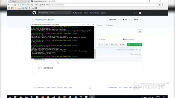Go back using browser back arrow
The height and width of the screenshot is (98, 175).
[9, 5]
